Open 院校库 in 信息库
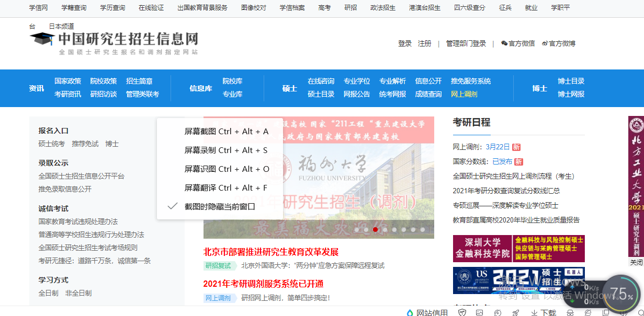 (233, 81)
